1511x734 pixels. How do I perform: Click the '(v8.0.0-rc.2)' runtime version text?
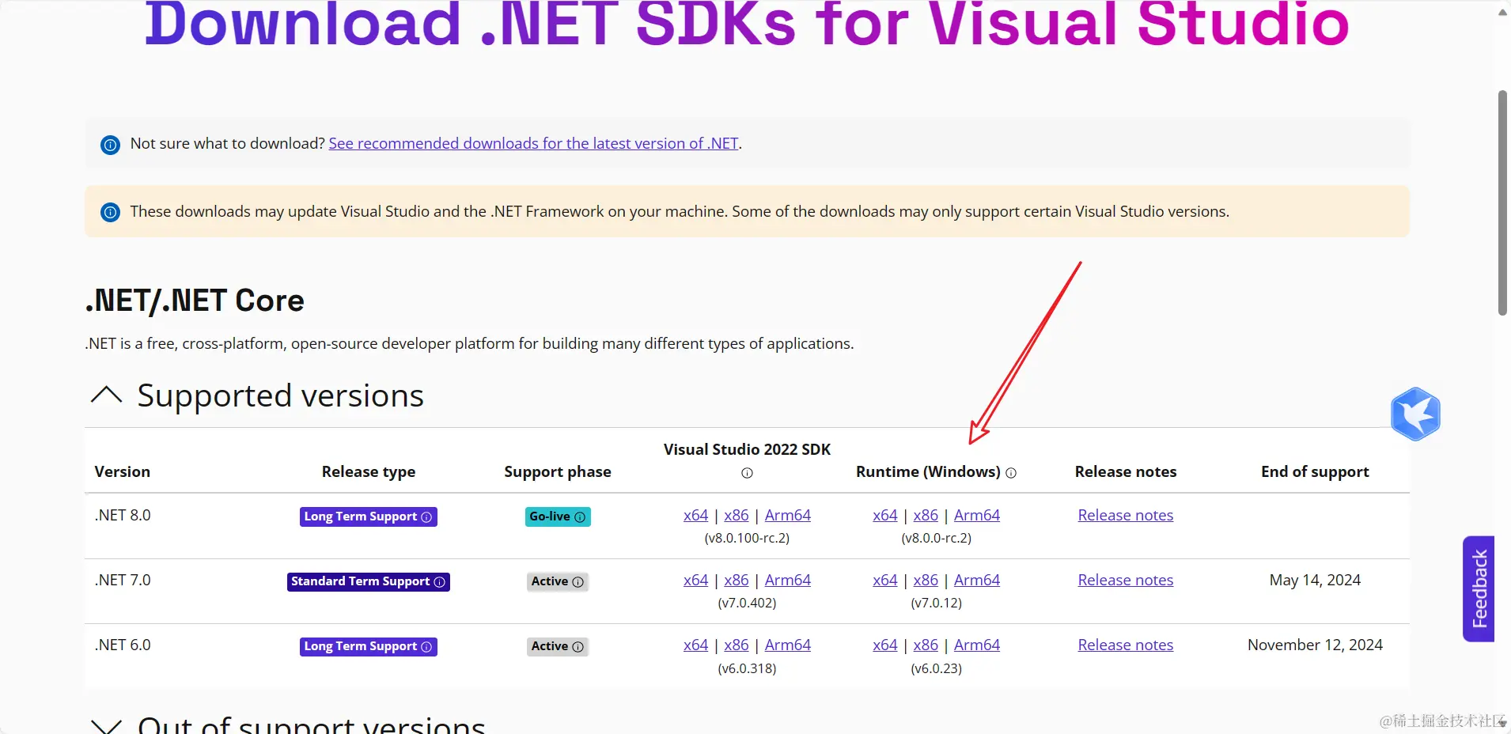[x=937, y=538]
